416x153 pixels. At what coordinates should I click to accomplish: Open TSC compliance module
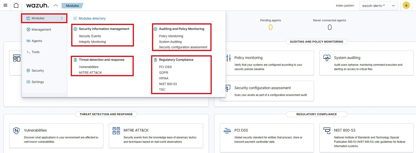tap(162, 89)
